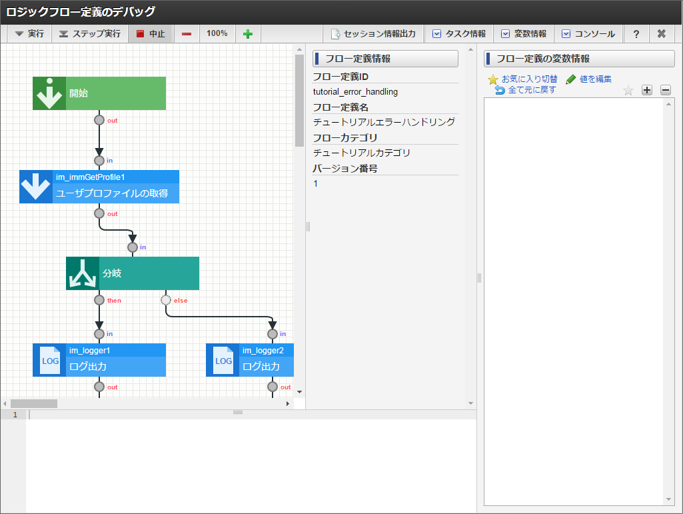Click the im_immGetProfile1 out port
This screenshot has height=514, width=683.
99,213
